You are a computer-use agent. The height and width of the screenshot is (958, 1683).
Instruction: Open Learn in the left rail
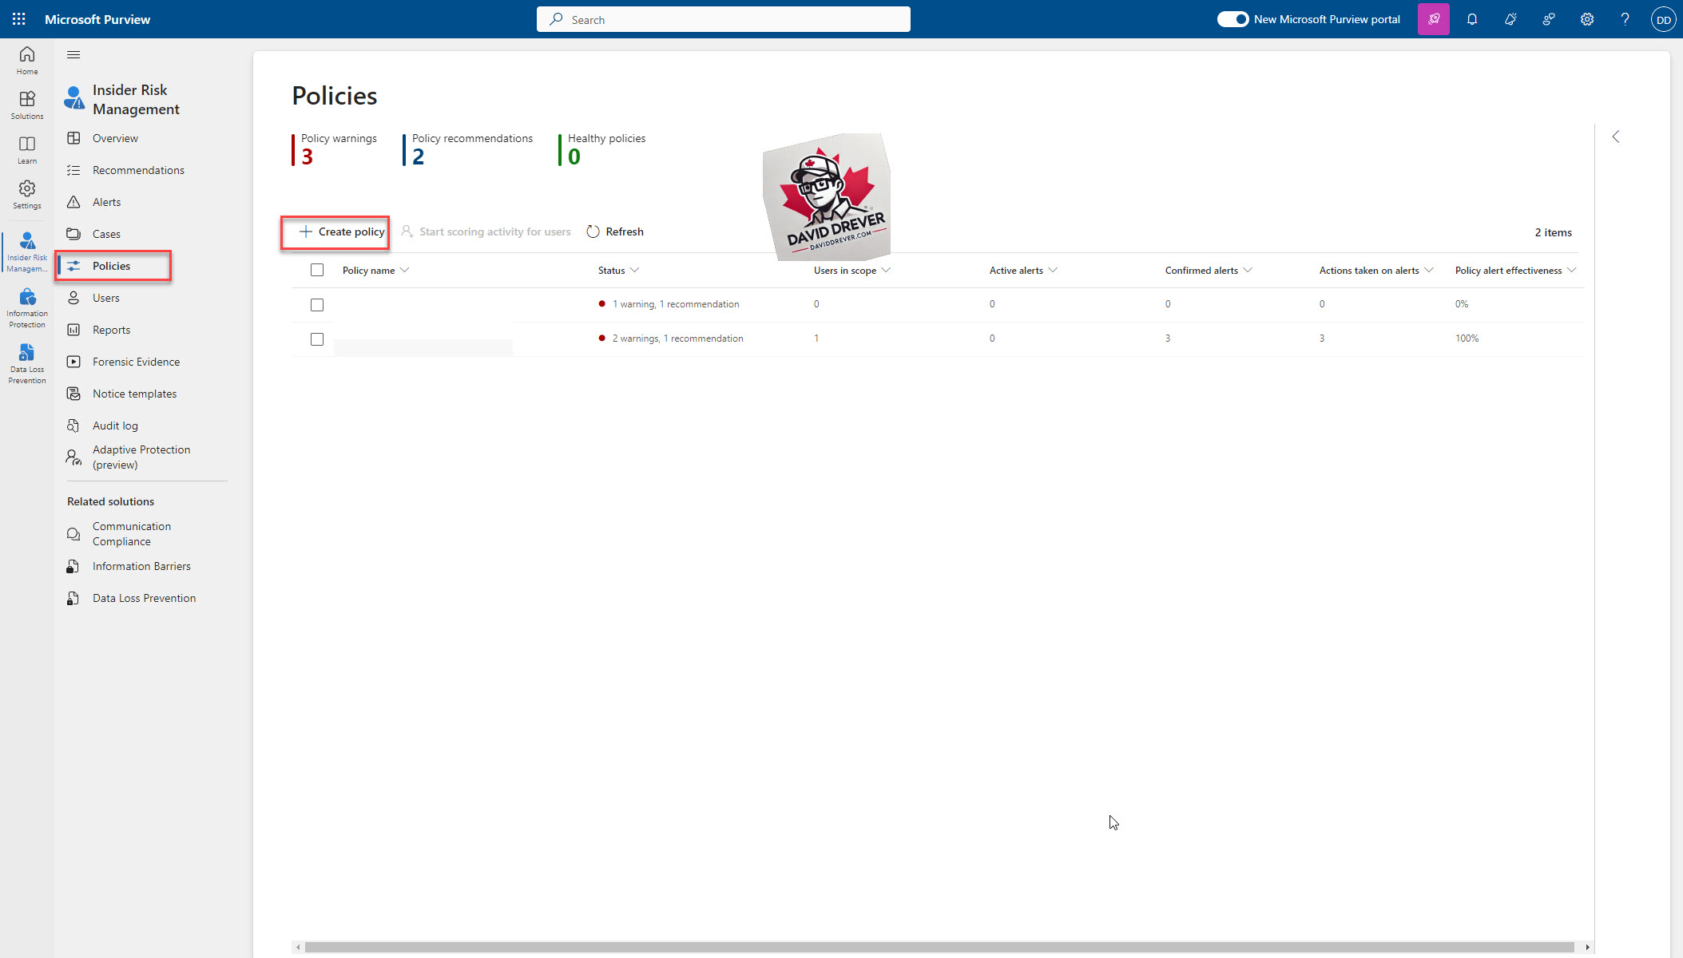[x=27, y=150]
